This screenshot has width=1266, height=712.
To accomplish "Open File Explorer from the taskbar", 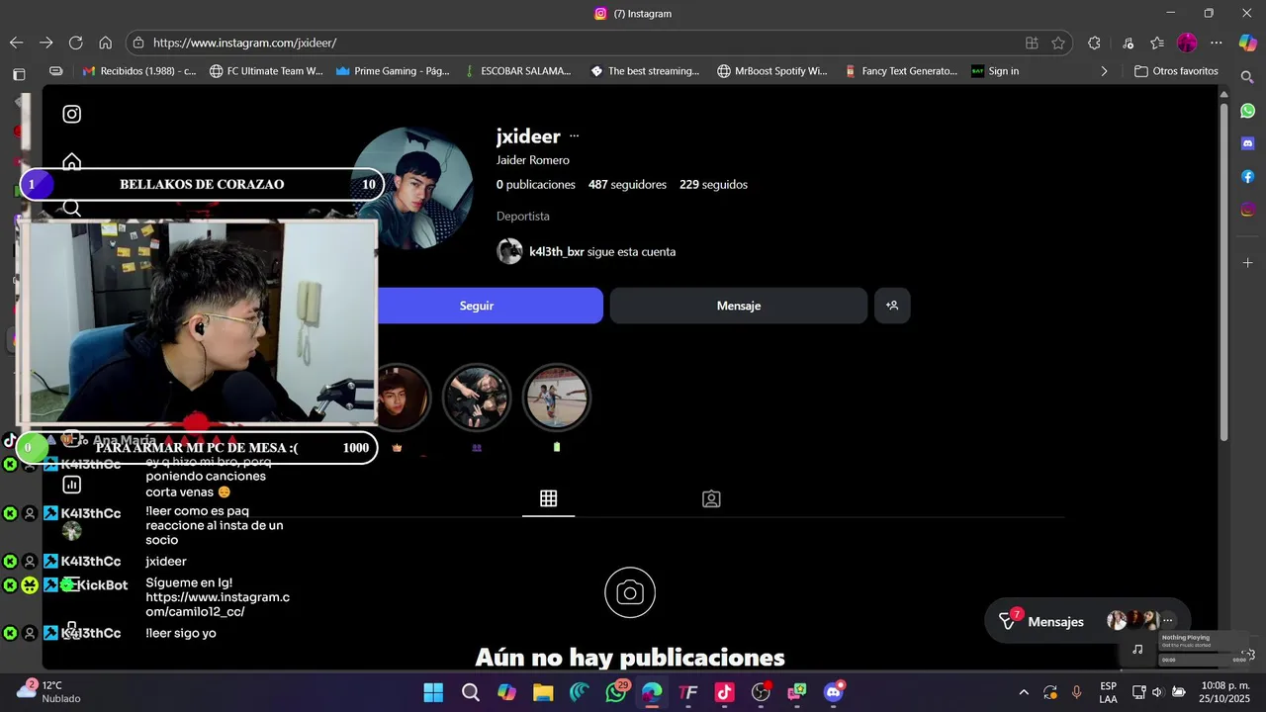I will pyautogui.click(x=543, y=692).
